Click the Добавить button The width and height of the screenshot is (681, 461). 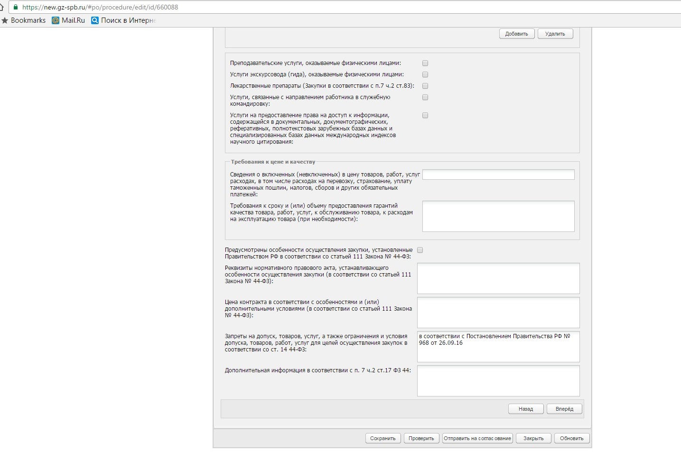pos(517,34)
